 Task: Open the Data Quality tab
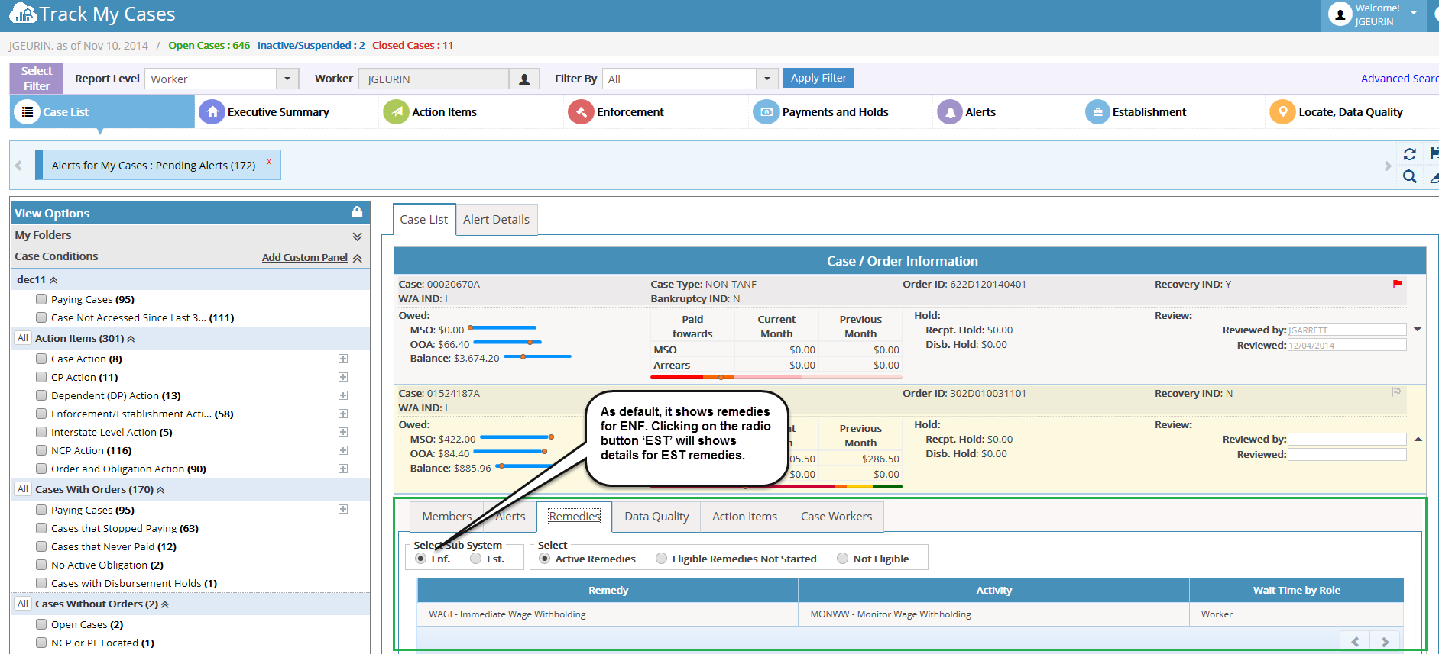click(656, 517)
